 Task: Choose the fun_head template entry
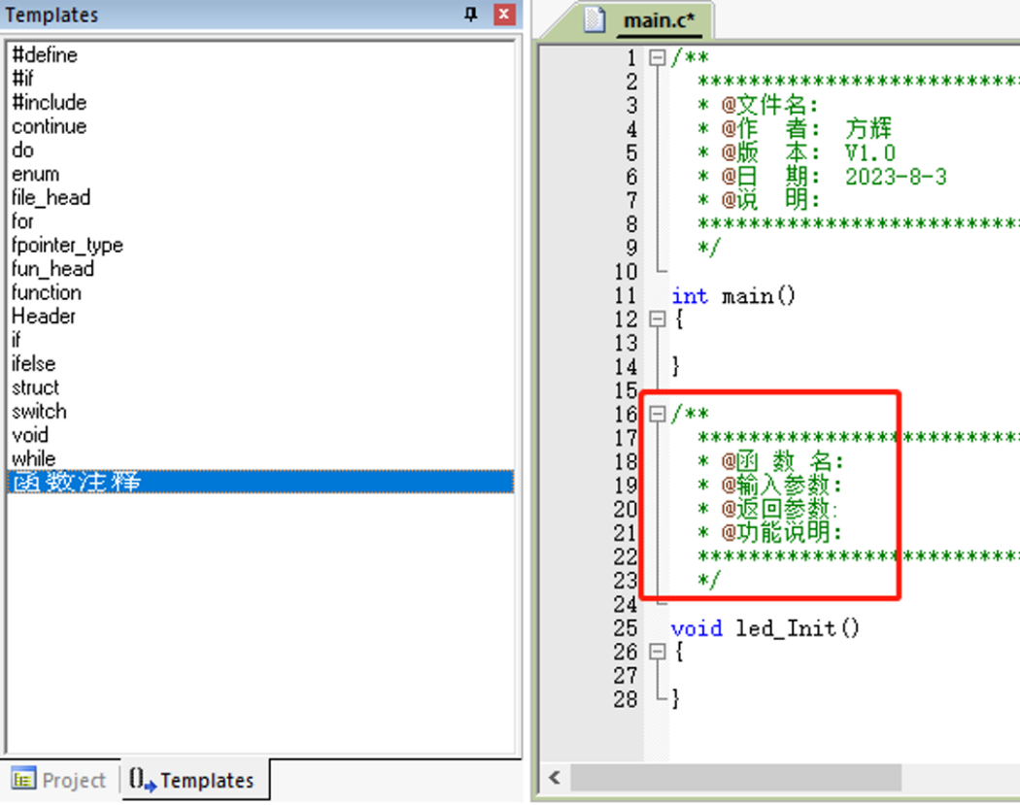[x=52, y=269]
